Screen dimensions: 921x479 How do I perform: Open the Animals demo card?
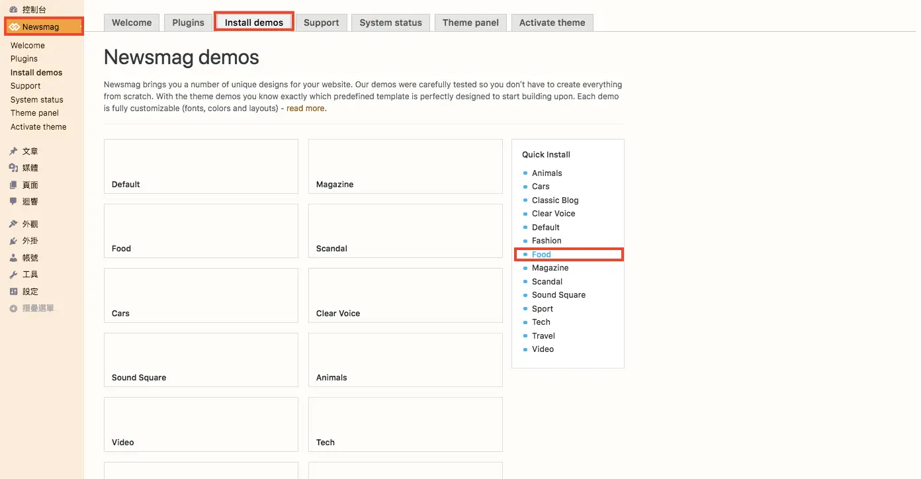pyautogui.click(x=406, y=360)
